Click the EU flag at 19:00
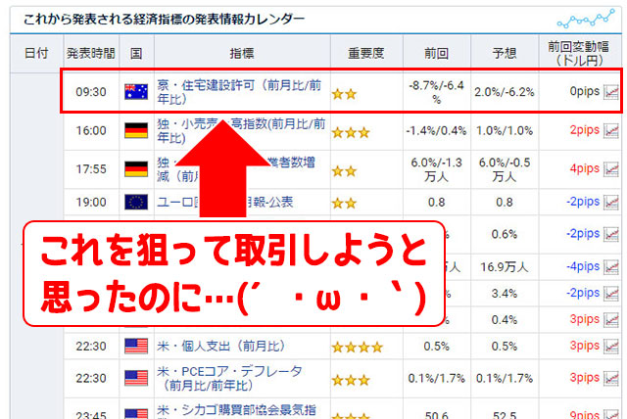 [x=136, y=202]
